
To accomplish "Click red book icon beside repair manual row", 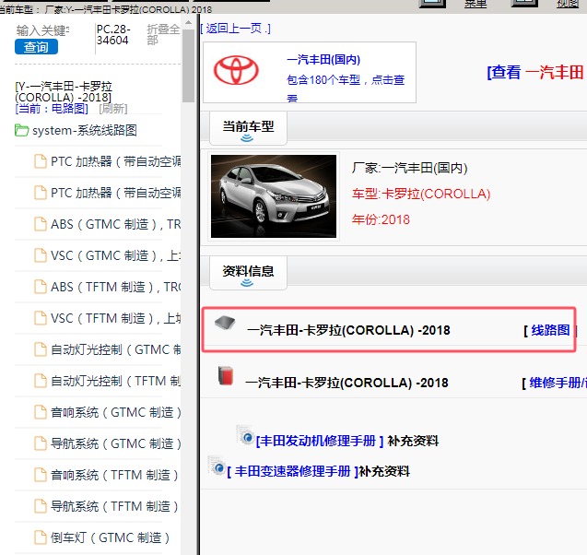I will (x=226, y=376).
